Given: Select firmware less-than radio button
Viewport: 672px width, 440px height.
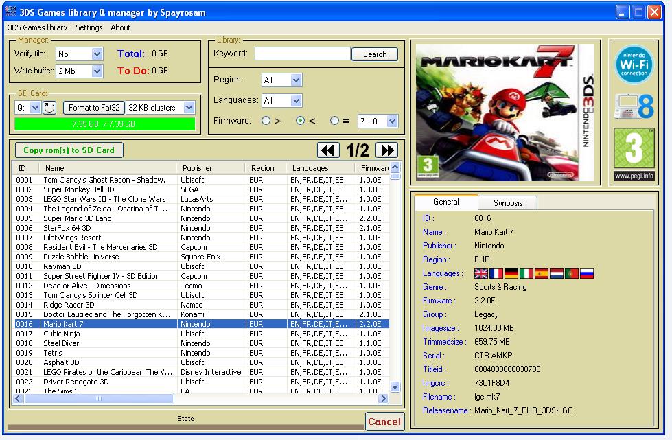Looking at the screenshot, I should (301, 121).
